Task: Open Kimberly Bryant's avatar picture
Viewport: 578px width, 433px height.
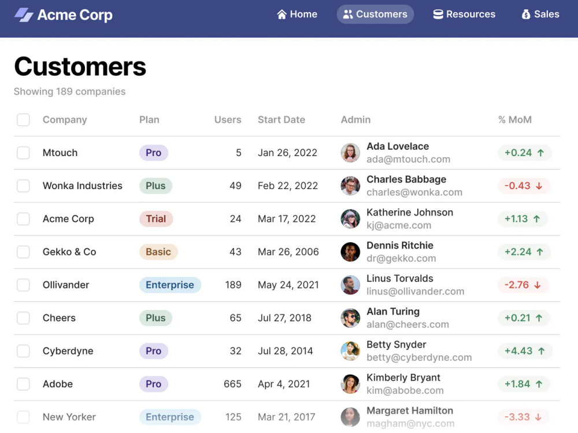Action: click(350, 383)
